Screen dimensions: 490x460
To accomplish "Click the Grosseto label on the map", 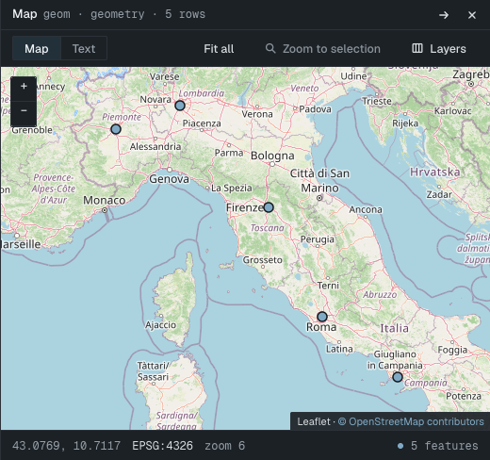I will [x=263, y=260].
